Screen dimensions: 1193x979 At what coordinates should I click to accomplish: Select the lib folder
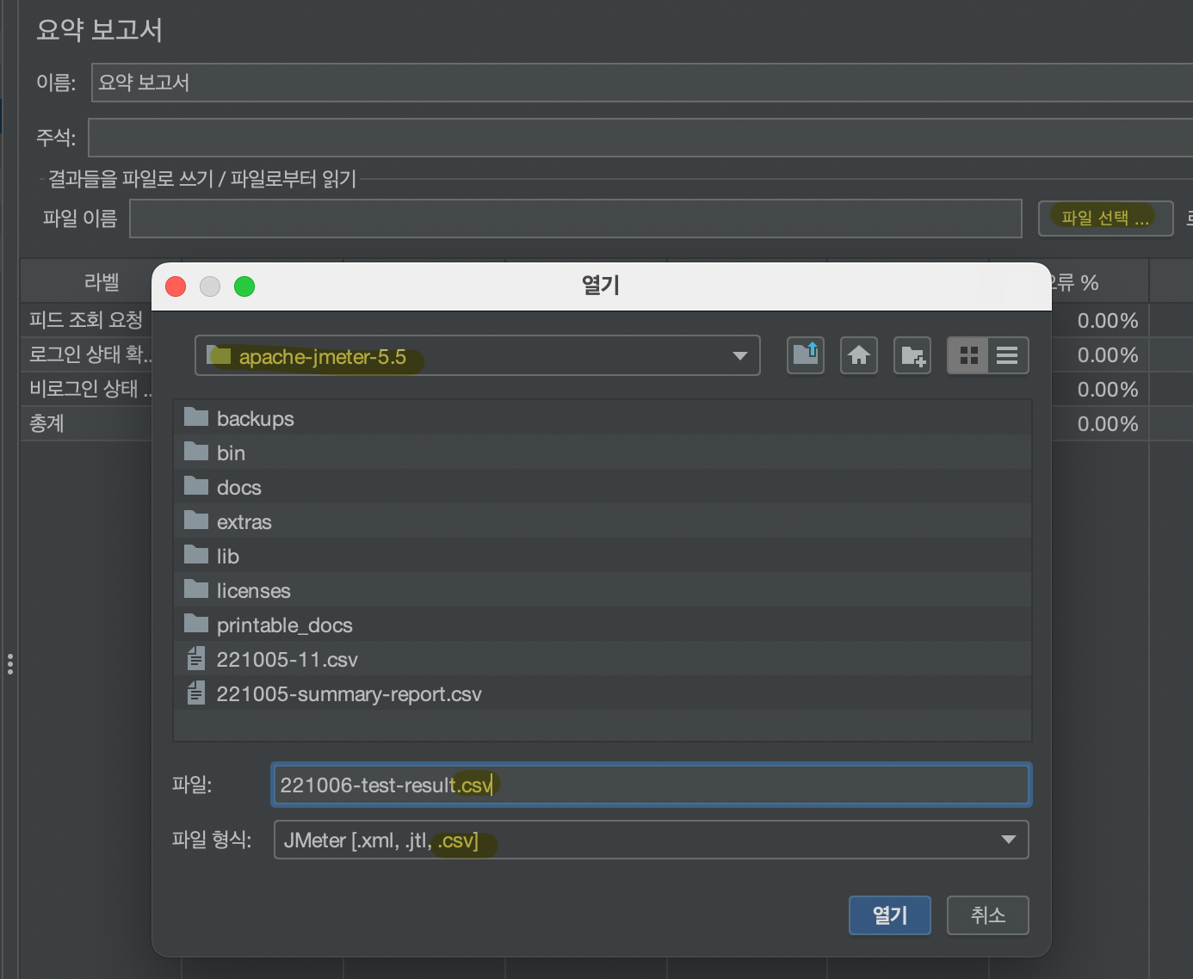(x=603, y=556)
